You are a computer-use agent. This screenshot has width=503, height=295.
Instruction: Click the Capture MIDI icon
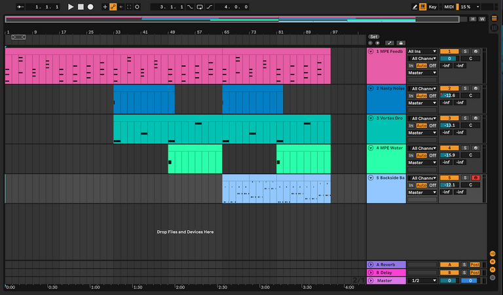click(x=129, y=7)
